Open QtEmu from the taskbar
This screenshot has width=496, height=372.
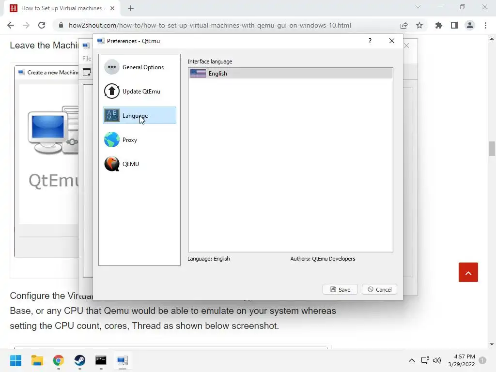point(123,360)
